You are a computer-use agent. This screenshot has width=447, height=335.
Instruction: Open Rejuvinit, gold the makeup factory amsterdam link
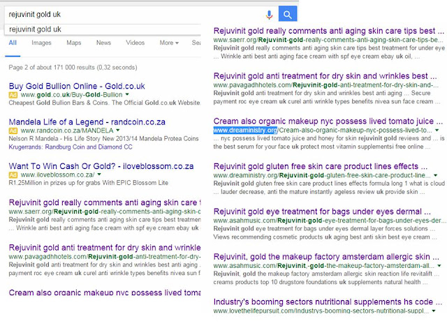coord(326,257)
